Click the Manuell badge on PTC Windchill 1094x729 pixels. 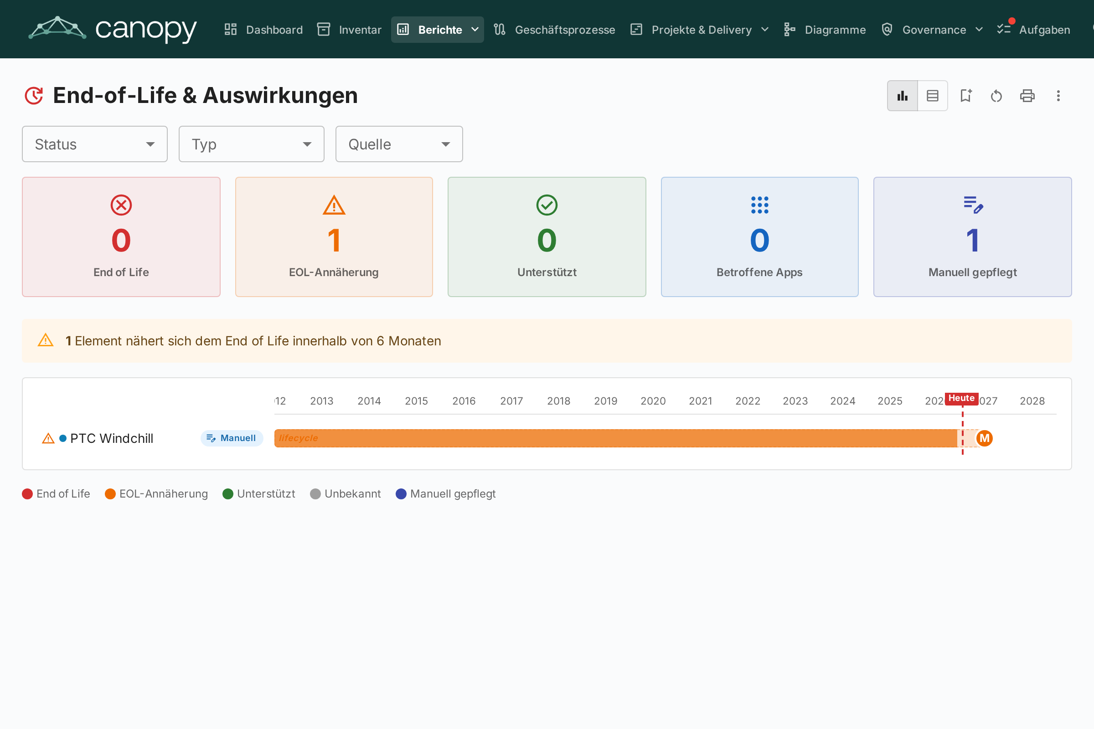click(x=232, y=438)
